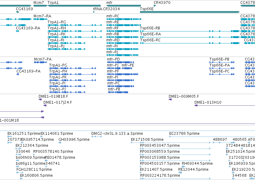Select the Tsp66E-RB transcript
255x180 pixels.
click(x=190, y=31)
